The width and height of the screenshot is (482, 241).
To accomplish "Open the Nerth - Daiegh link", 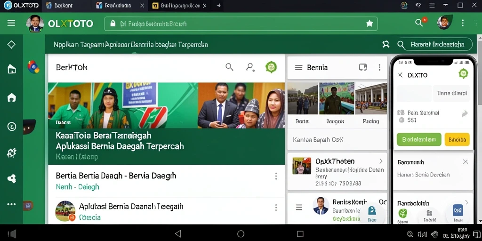I will tap(78, 186).
